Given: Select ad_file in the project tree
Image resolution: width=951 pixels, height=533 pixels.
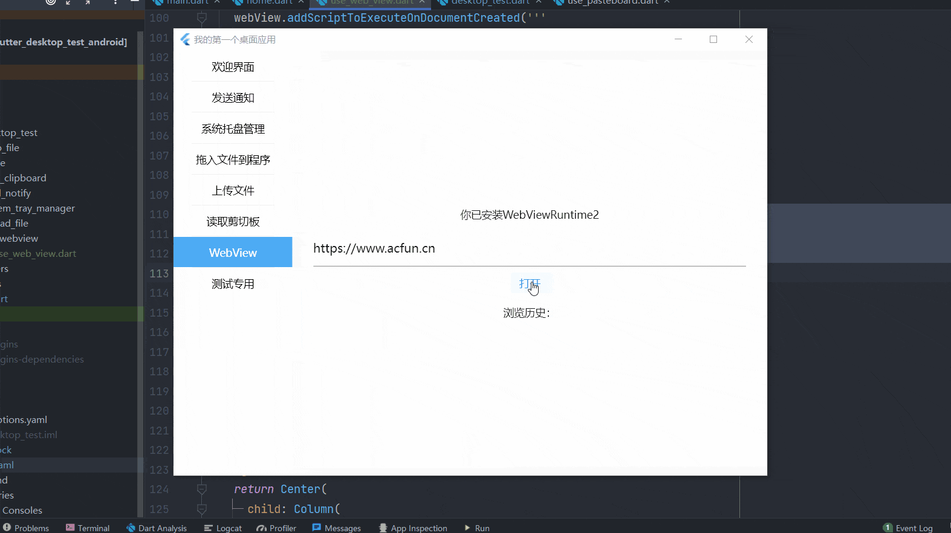Looking at the screenshot, I should 15,223.
